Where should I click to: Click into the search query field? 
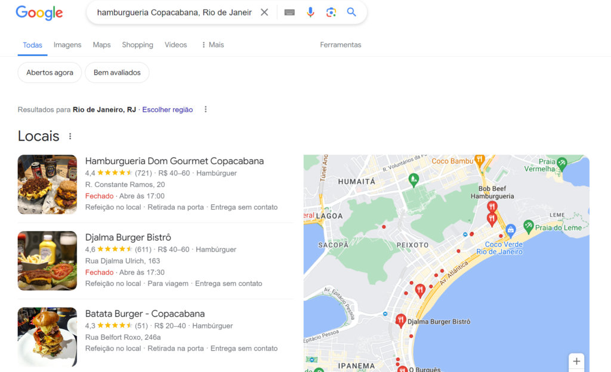174,13
